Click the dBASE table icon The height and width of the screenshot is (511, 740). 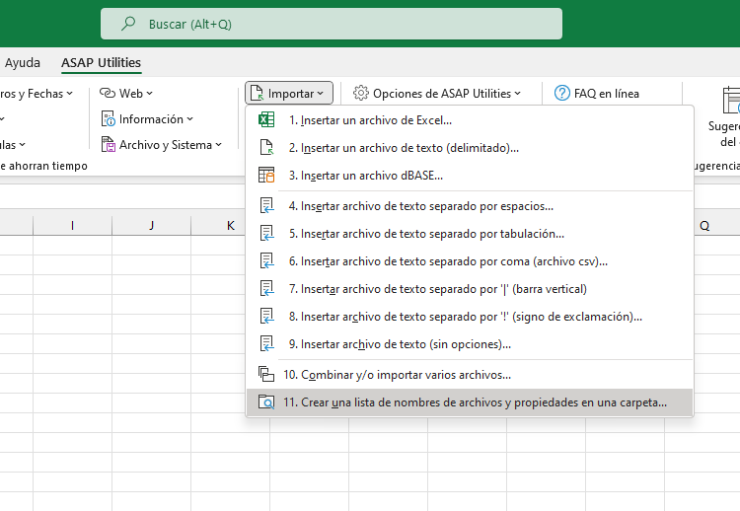coord(266,175)
